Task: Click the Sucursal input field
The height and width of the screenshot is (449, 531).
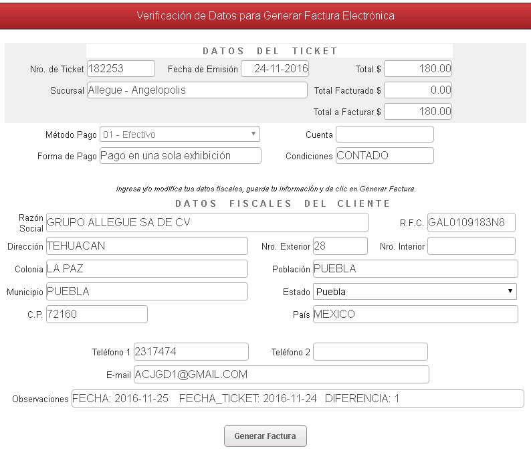Action: [x=197, y=90]
